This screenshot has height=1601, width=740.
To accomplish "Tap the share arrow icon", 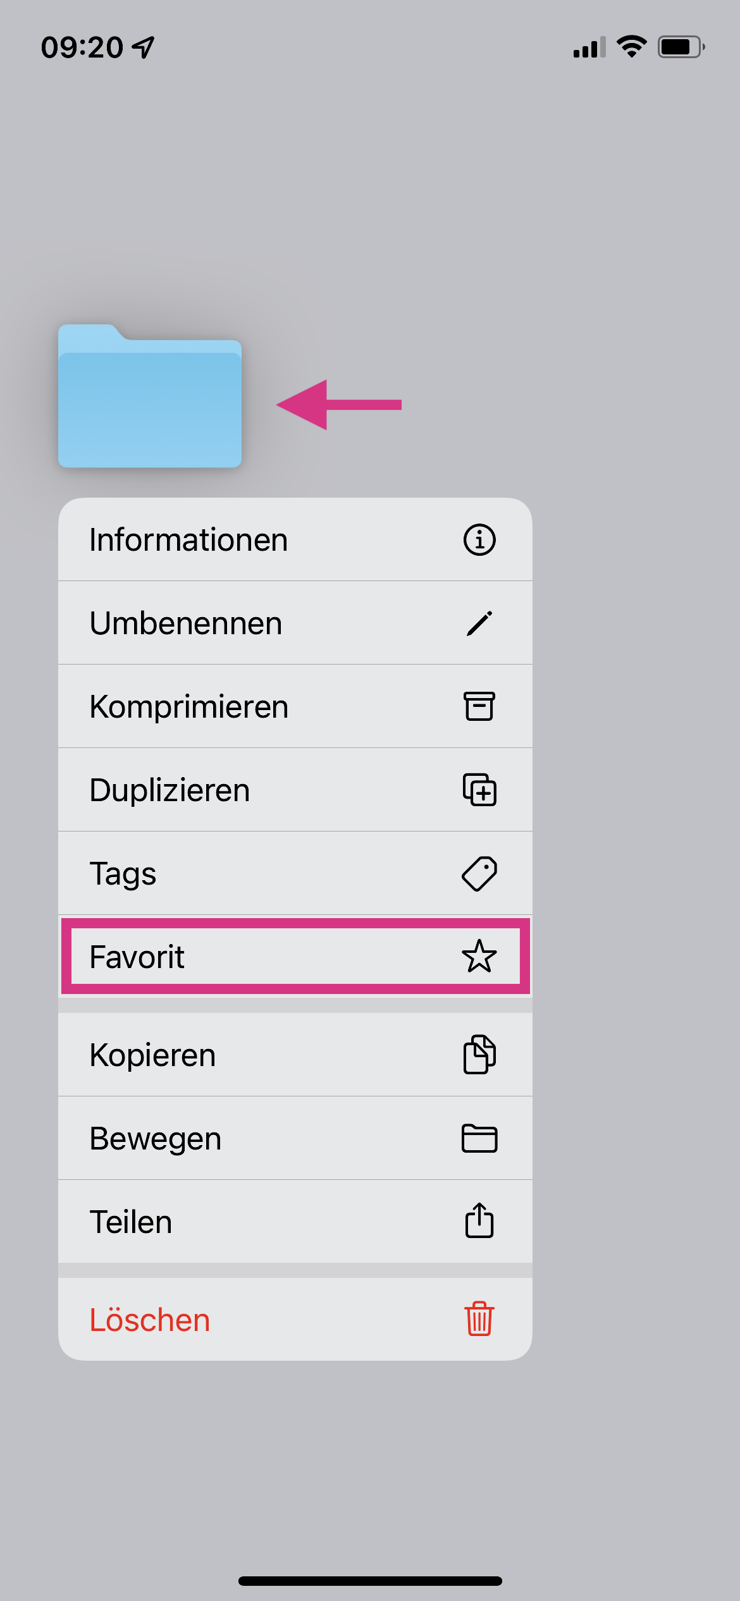I will coord(479,1220).
